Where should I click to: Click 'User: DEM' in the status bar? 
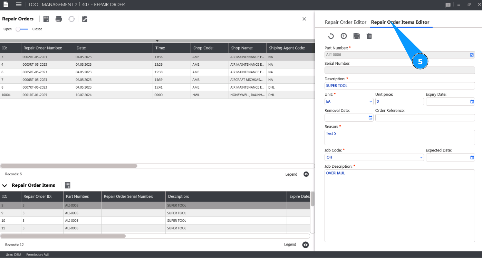[13, 255]
